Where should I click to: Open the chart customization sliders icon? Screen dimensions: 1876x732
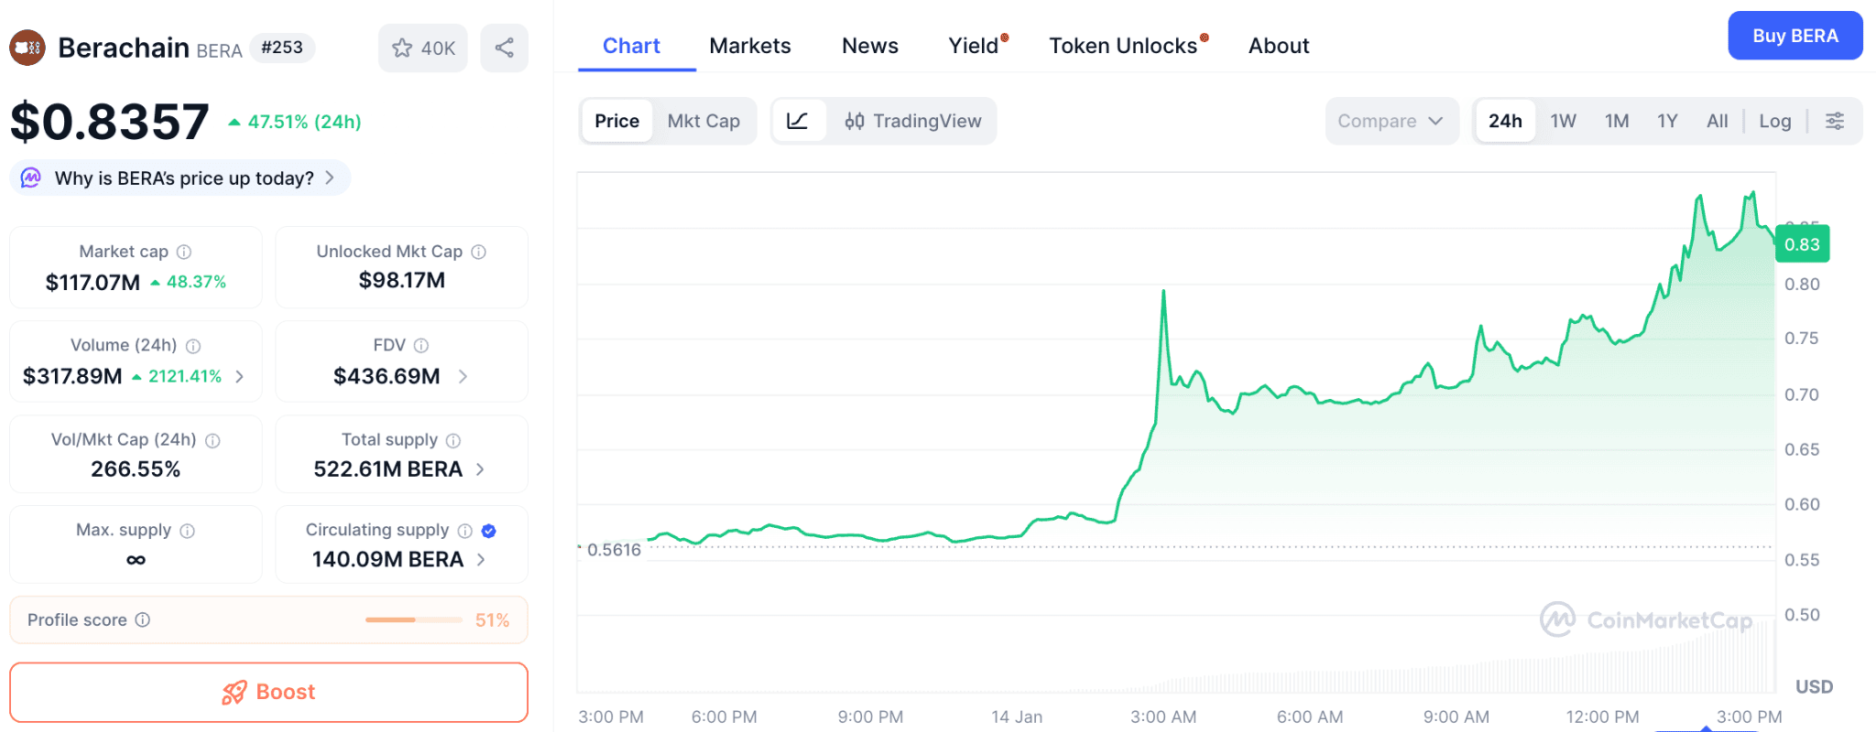click(x=1835, y=120)
